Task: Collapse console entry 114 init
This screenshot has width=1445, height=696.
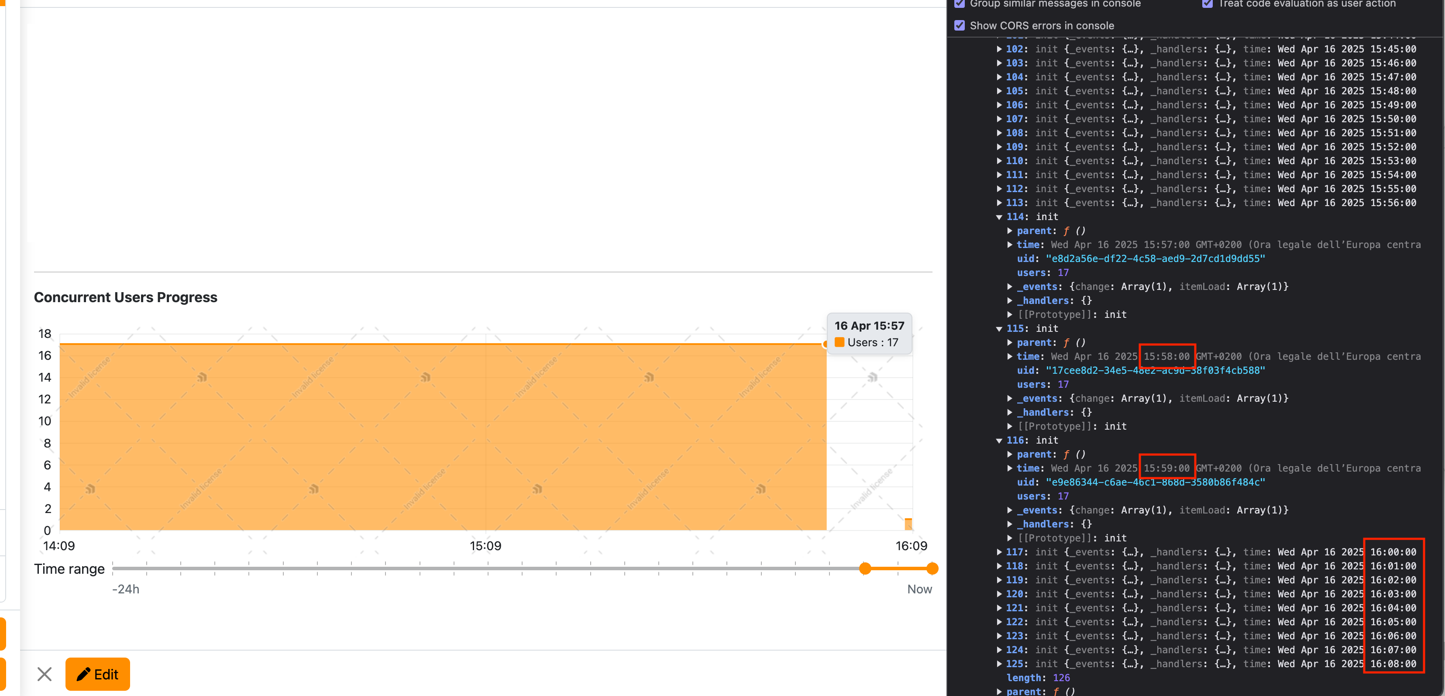Action: coord(999,217)
